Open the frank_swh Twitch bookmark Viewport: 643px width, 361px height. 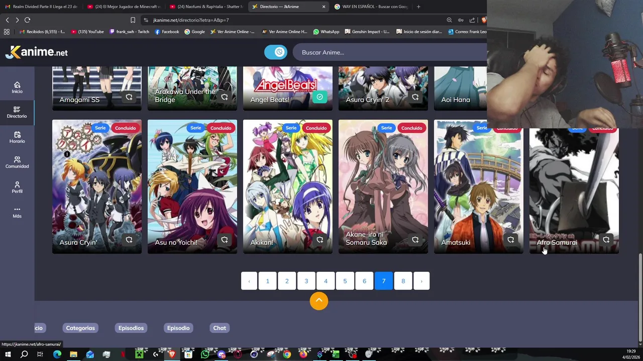point(129,32)
